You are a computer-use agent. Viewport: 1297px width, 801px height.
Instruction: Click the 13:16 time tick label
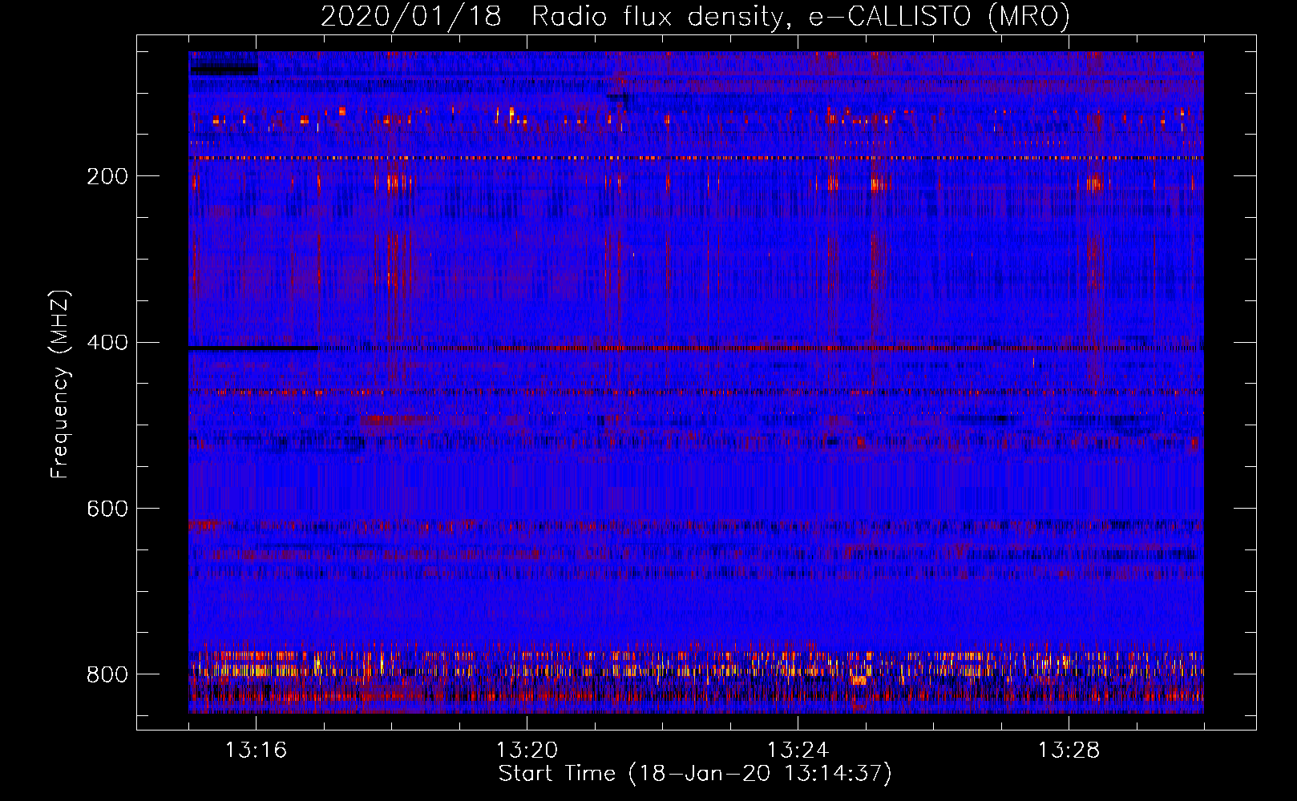click(x=257, y=751)
